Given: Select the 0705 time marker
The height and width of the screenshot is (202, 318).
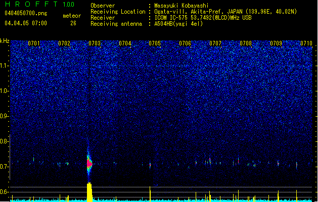Looking at the screenshot, I should [155, 43].
